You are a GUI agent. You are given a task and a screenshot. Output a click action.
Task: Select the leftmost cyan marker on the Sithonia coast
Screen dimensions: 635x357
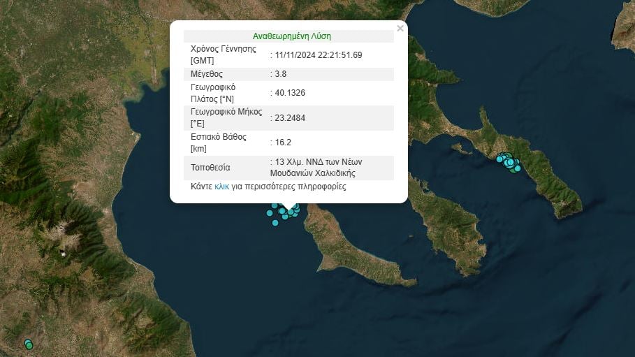pyautogui.click(x=499, y=159)
